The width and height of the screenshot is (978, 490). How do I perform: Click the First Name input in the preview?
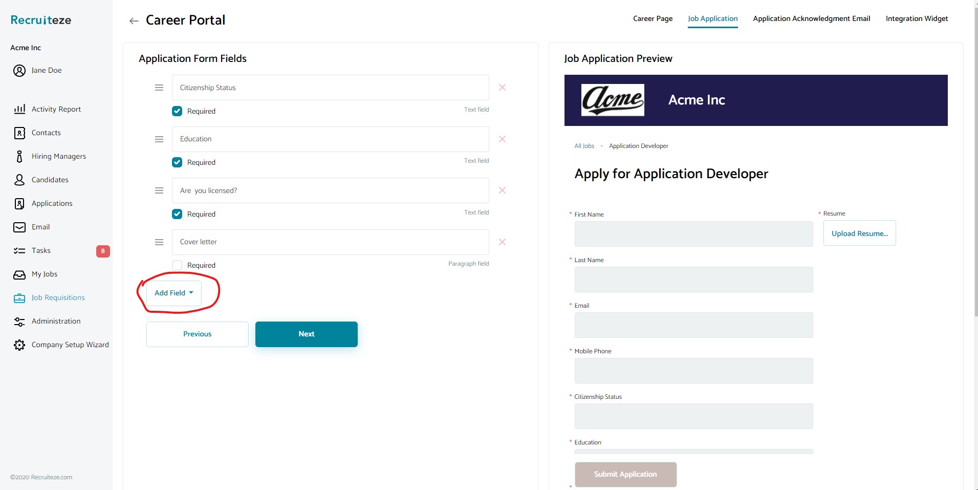(693, 234)
